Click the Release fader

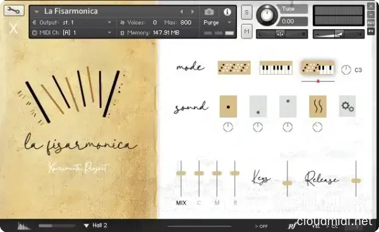pos(356,181)
